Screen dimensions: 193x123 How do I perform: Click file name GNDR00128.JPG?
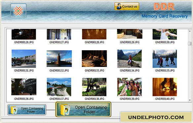[x=95, y=42]
